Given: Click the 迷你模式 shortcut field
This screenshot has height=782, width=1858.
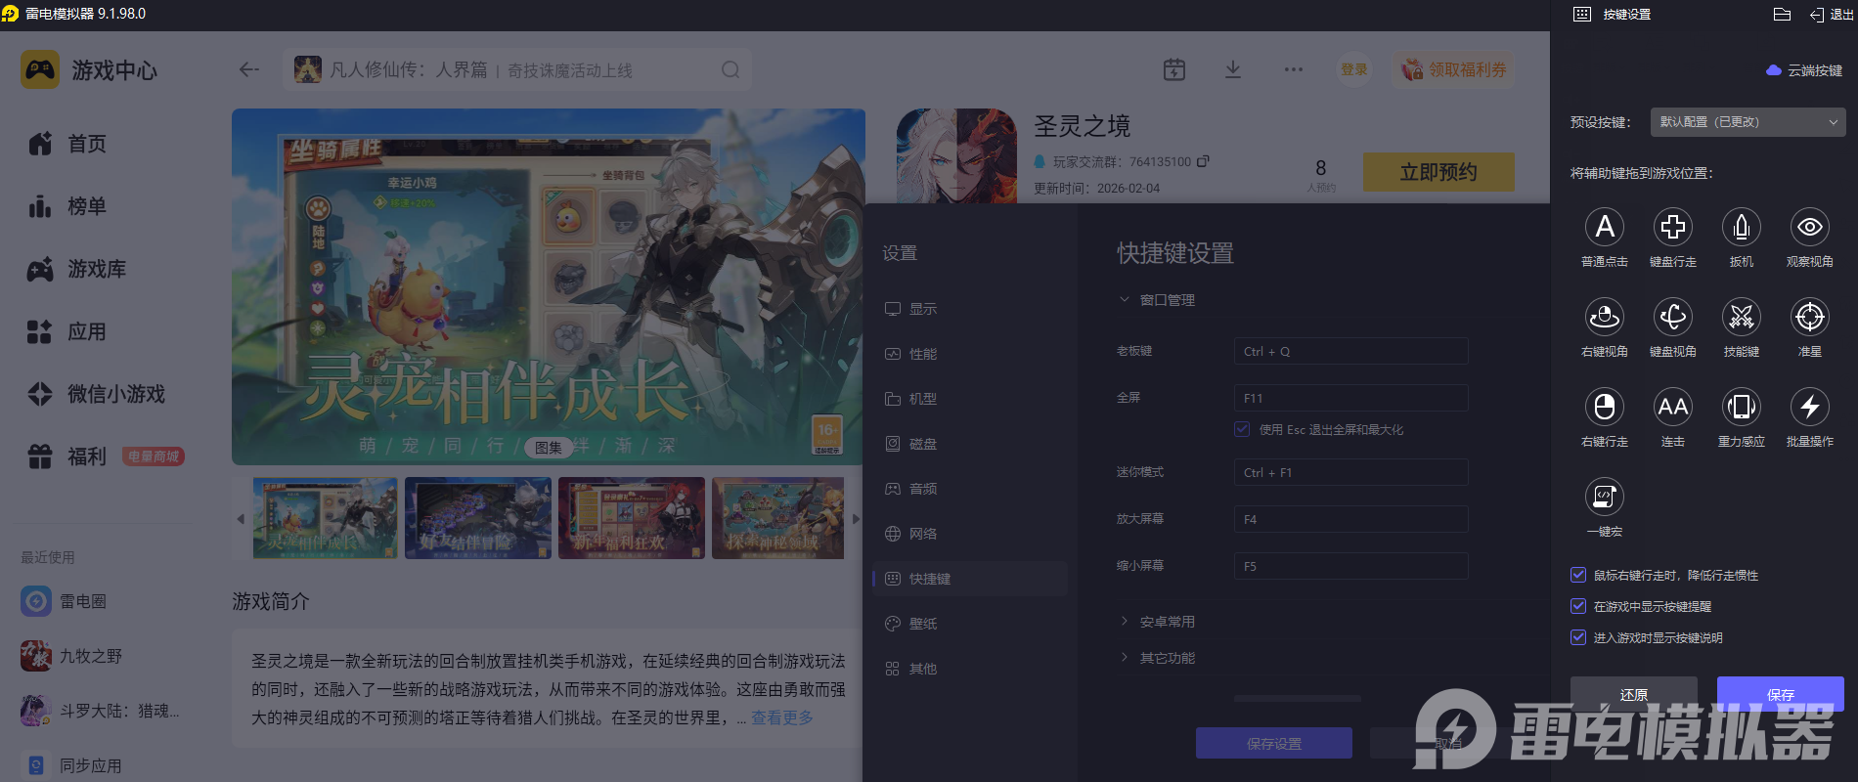Looking at the screenshot, I should [x=1350, y=472].
